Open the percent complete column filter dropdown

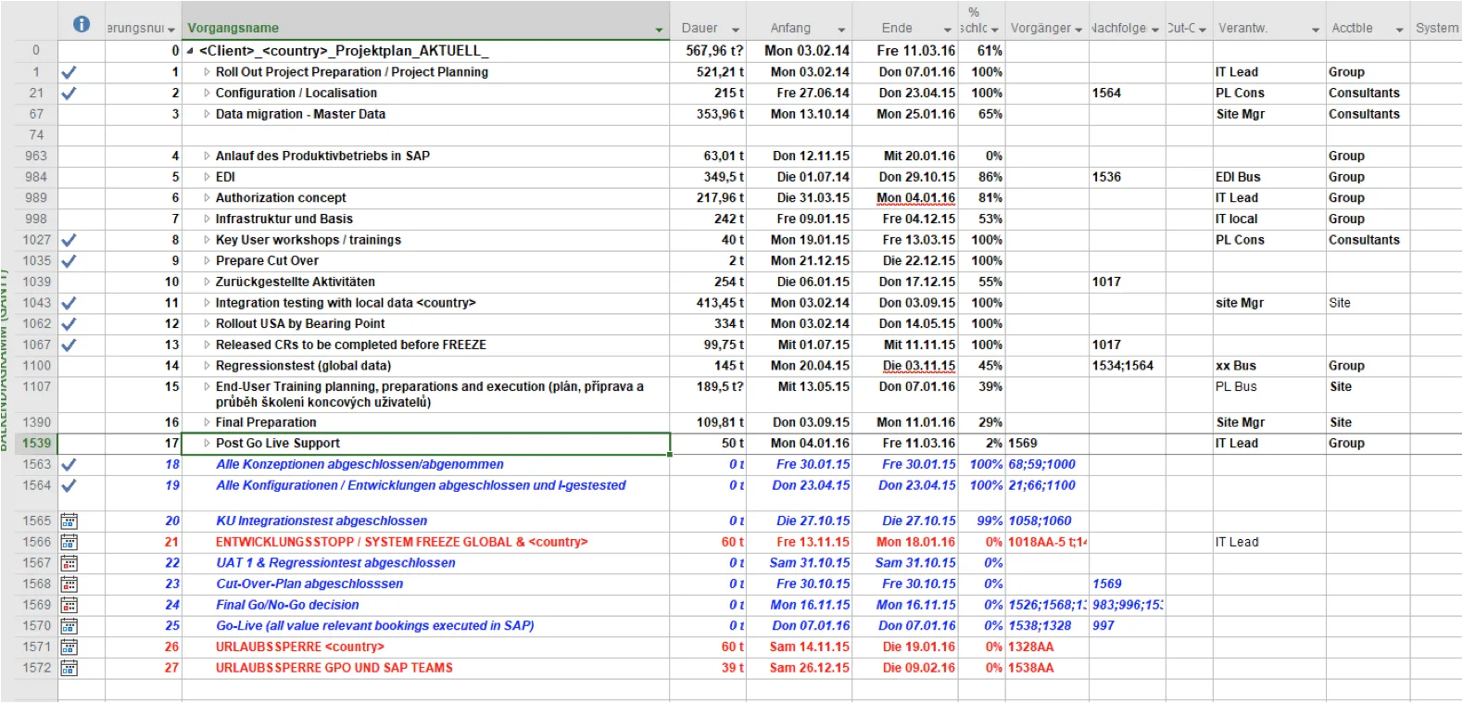[x=994, y=30]
